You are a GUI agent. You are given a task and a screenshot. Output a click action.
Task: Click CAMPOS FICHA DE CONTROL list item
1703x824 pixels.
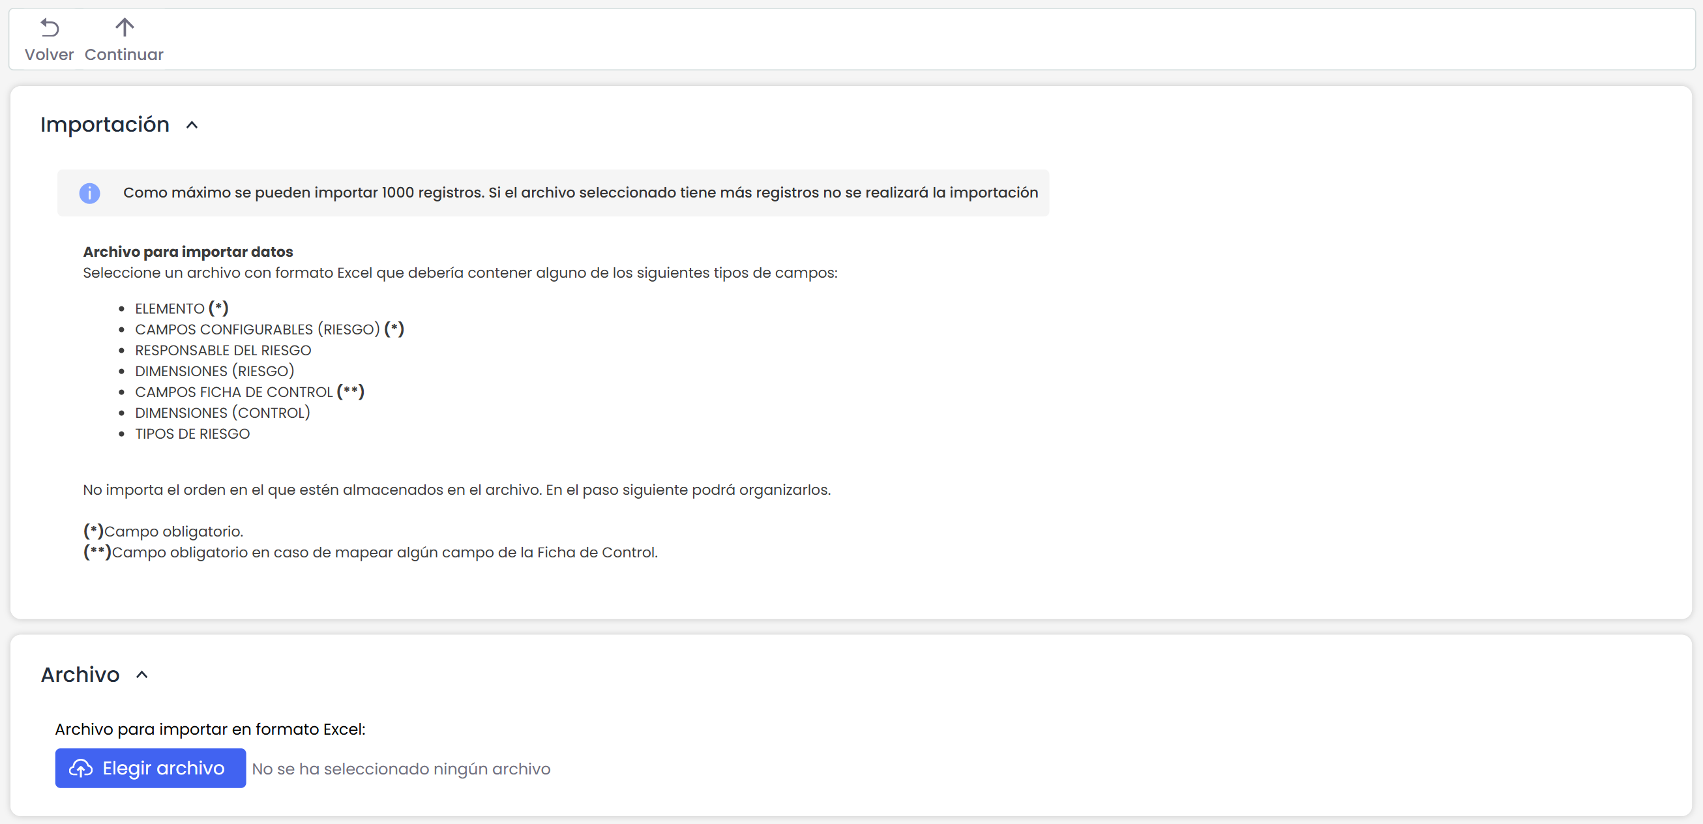click(250, 392)
